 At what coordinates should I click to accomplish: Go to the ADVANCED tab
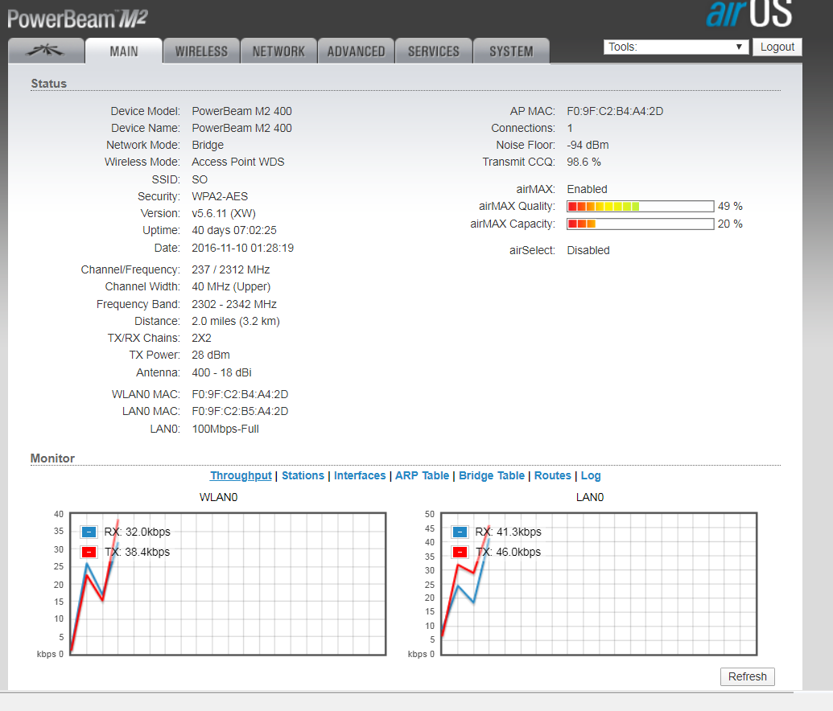(356, 51)
